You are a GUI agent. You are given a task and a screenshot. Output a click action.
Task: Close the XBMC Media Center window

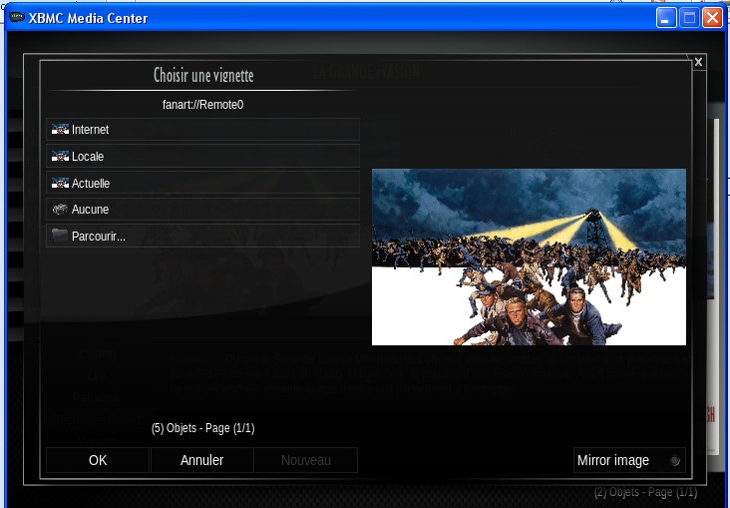(712, 18)
